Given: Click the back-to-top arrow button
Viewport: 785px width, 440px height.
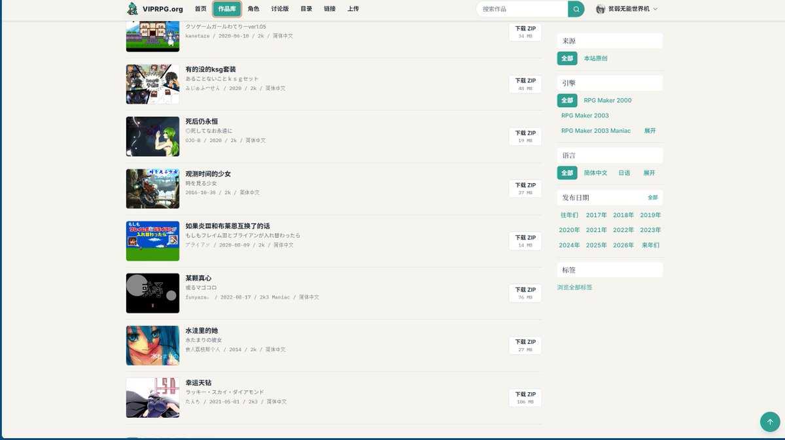Looking at the screenshot, I should (x=770, y=422).
